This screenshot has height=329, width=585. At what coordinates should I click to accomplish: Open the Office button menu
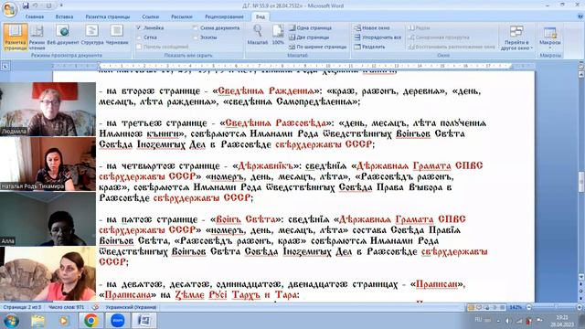coord(9,9)
